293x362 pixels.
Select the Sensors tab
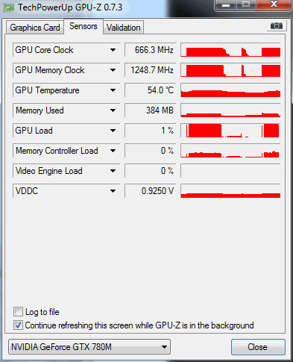(x=84, y=26)
